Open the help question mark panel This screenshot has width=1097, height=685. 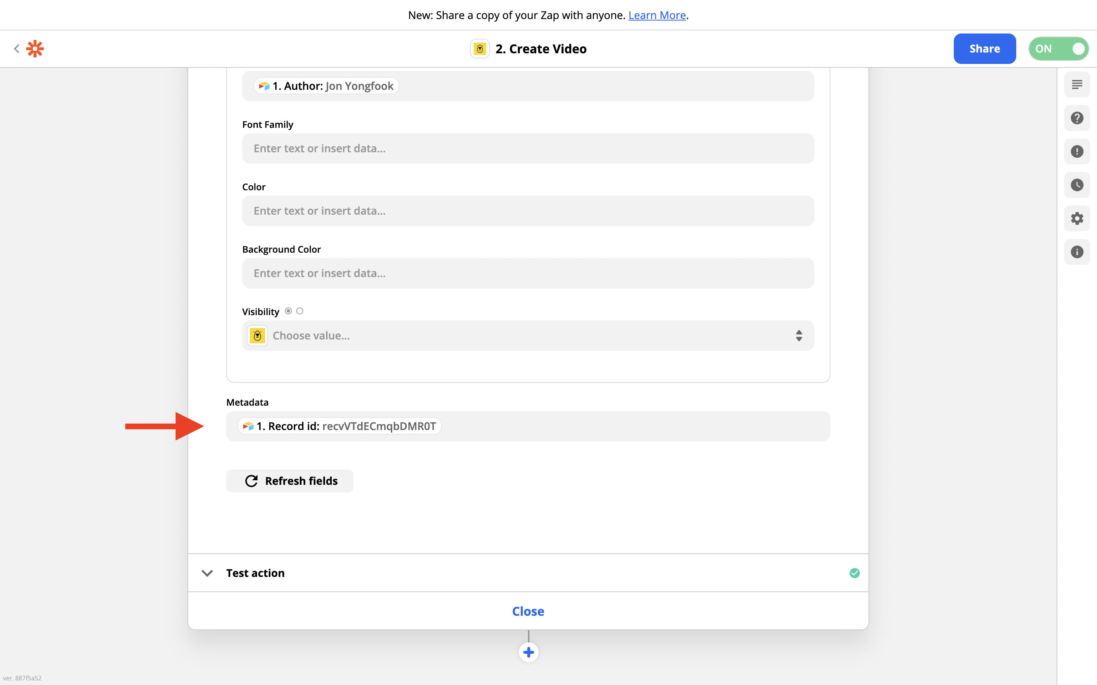1076,118
